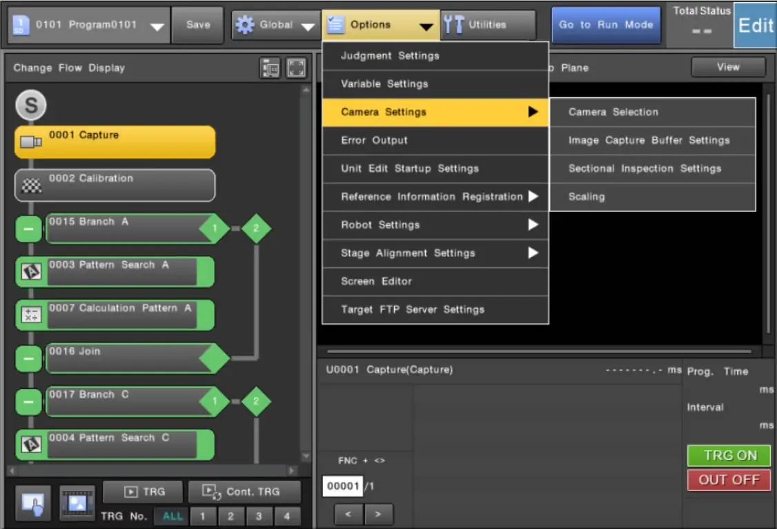Click the touch pointer icon at bottom left

coord(32,503)
